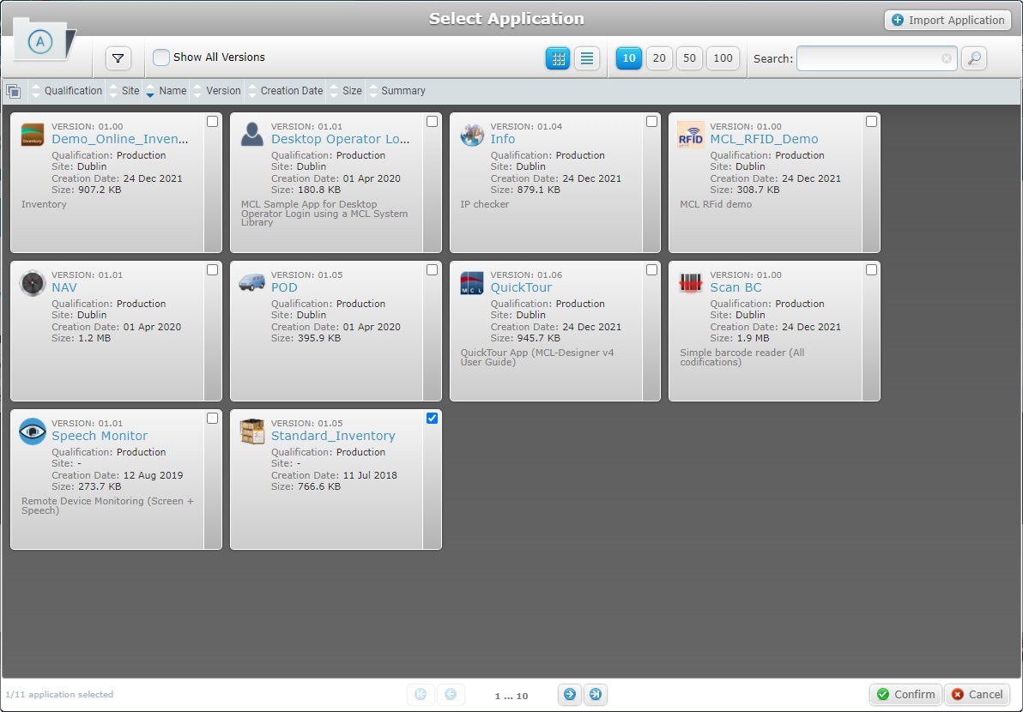Viewport: 1023px width, 712px height.
Task: Click the Speech Monitor eye icon
Action: point(32,431)
